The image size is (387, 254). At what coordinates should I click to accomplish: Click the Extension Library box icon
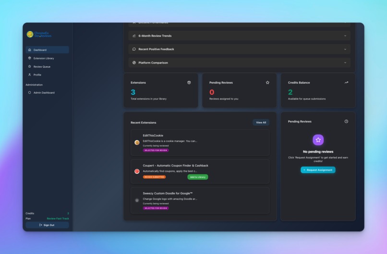pos(30,58)
